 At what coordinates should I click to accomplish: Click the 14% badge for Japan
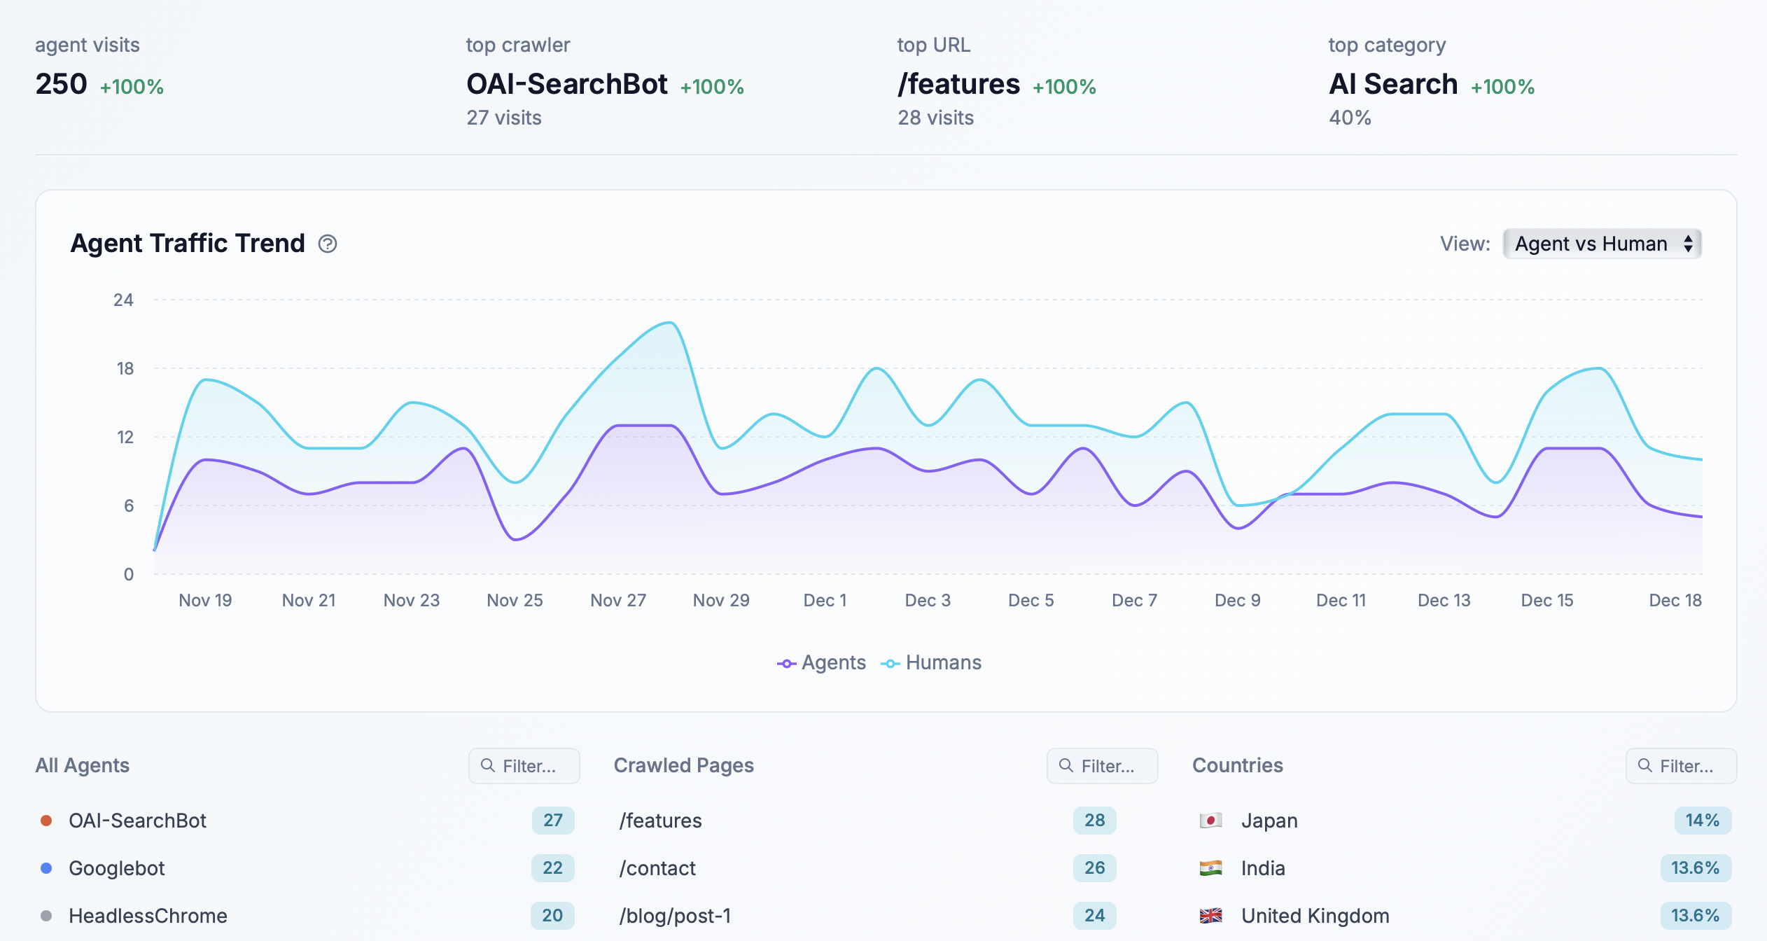[1703, 820]
